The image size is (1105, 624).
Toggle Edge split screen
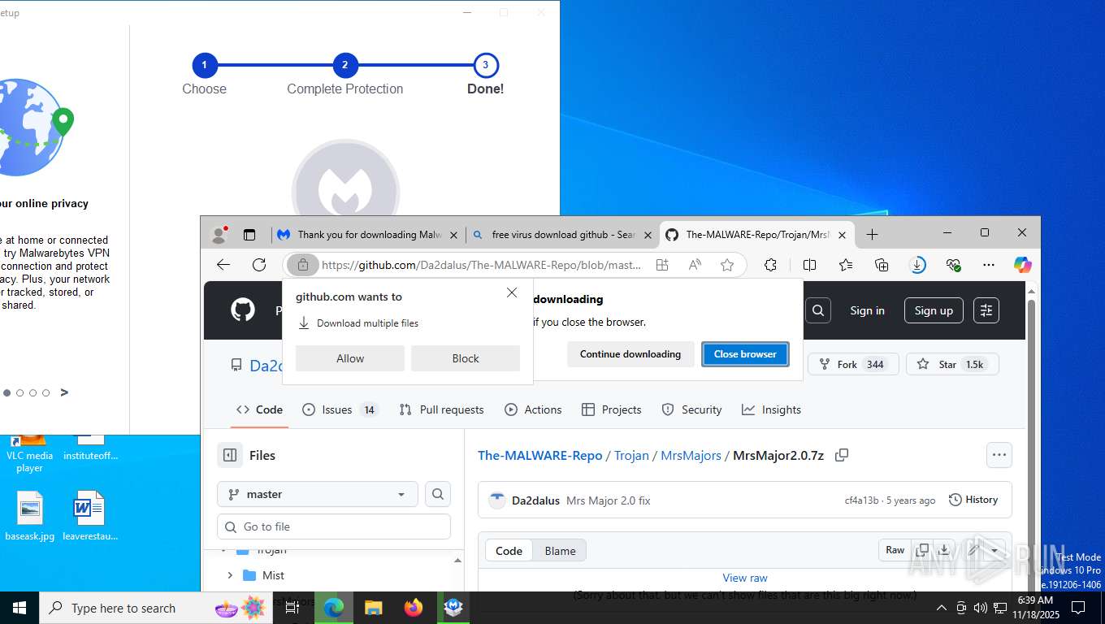809,265
